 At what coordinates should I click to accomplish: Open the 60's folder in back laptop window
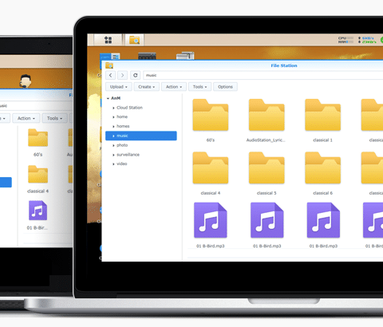click(38, 138)
